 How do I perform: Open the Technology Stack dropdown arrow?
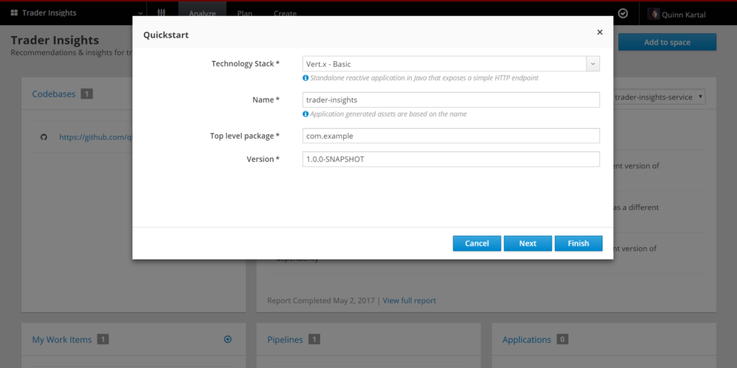(x=592, y=64)
